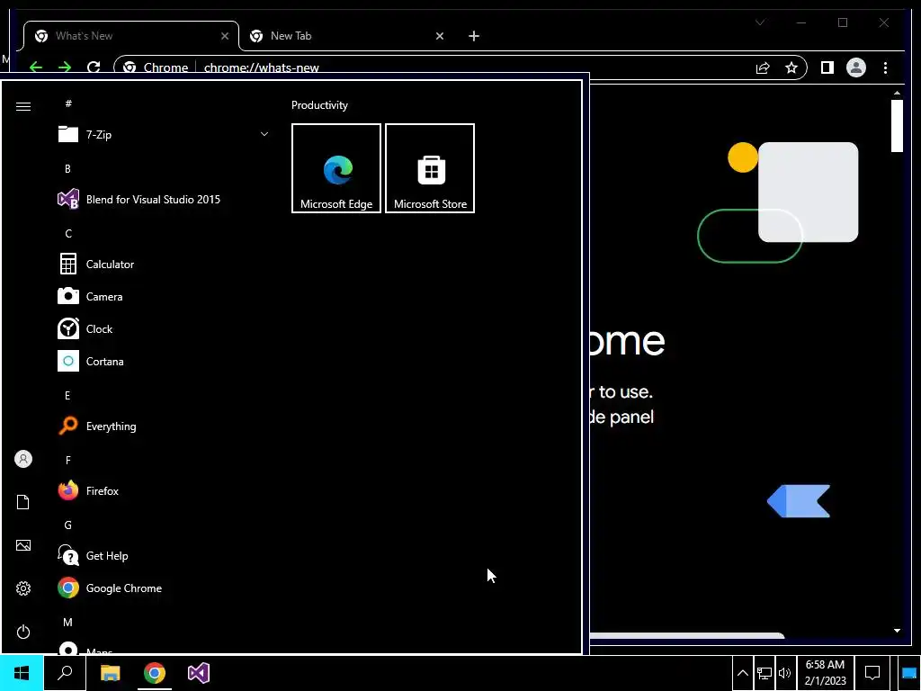Reload the Chrome page
Screen dimensions: 921x691
coord(94,67)
